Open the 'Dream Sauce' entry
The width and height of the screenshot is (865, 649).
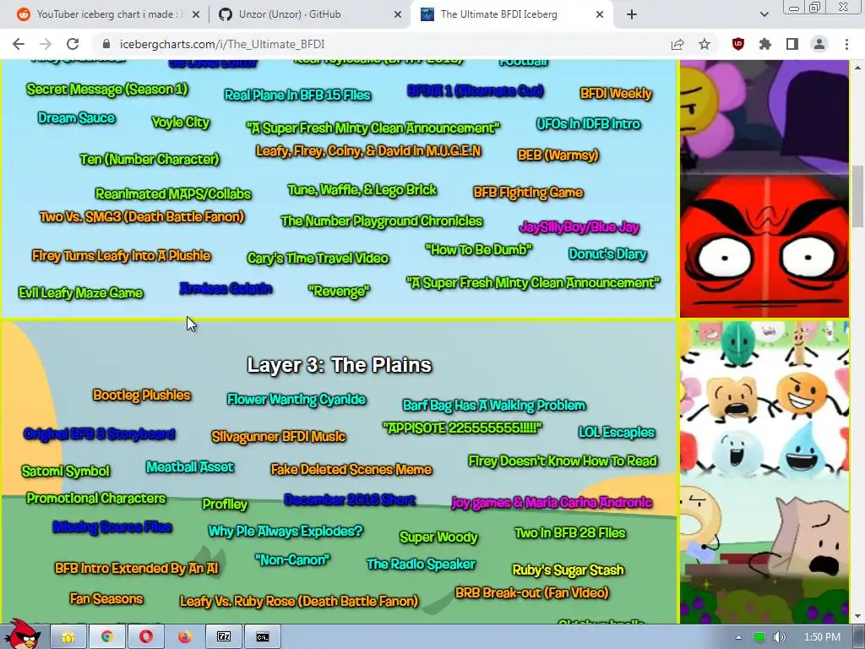(x=76, y=117)
